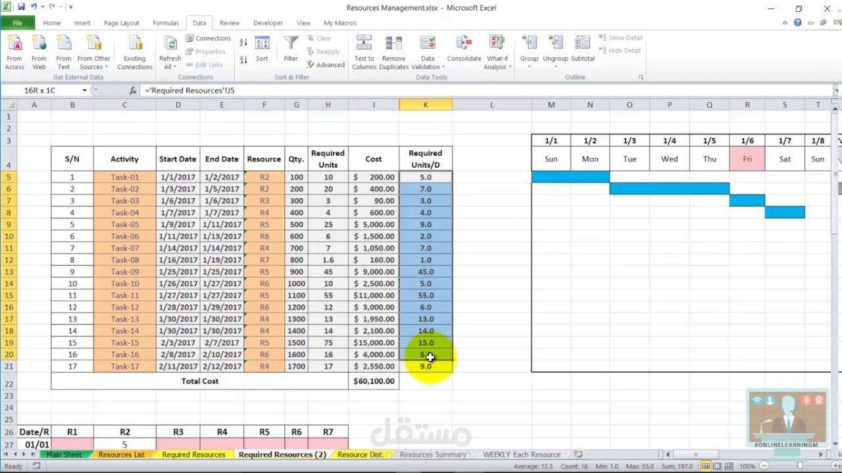Open Microsoft Excel Help
The width and height of the screenshot is (842, 473).
pos(798,22)
